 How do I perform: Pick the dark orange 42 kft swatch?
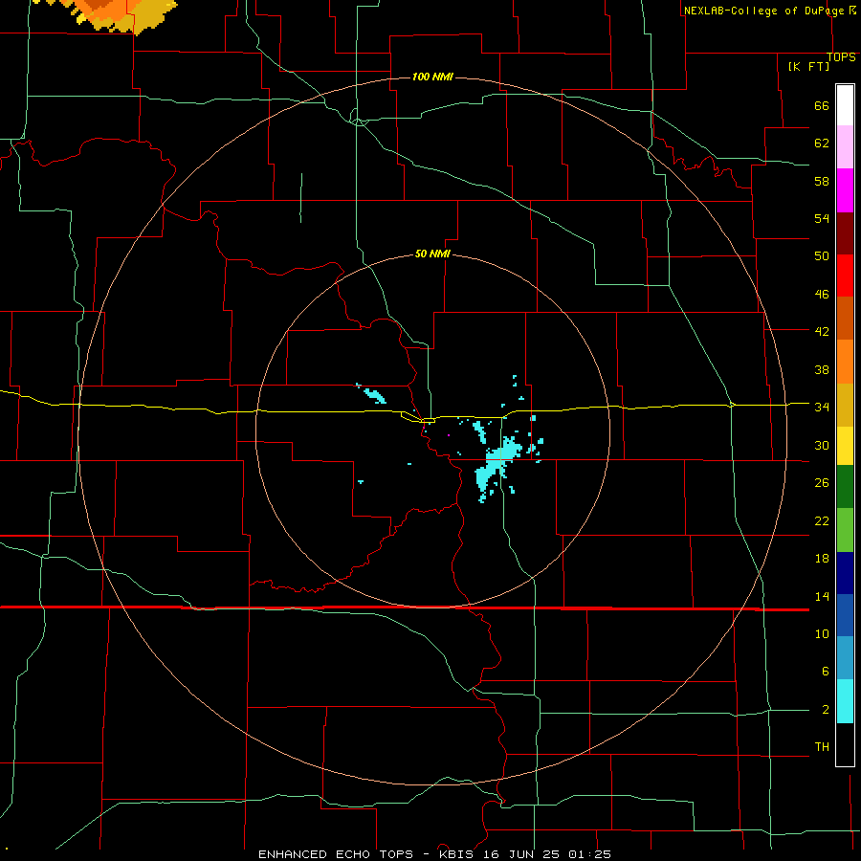pos(845,318)
